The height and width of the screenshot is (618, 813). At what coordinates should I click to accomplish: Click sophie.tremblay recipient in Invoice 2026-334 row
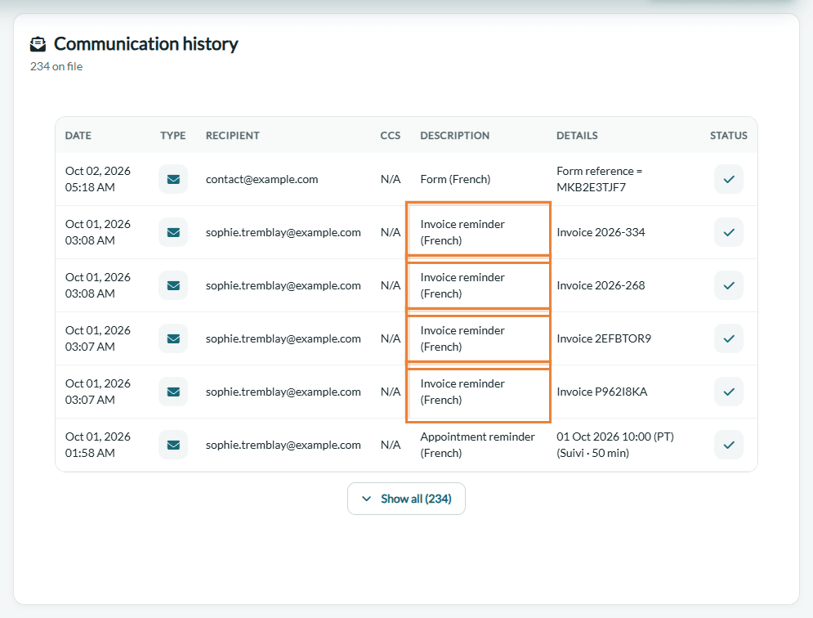(x=283, y=232)
